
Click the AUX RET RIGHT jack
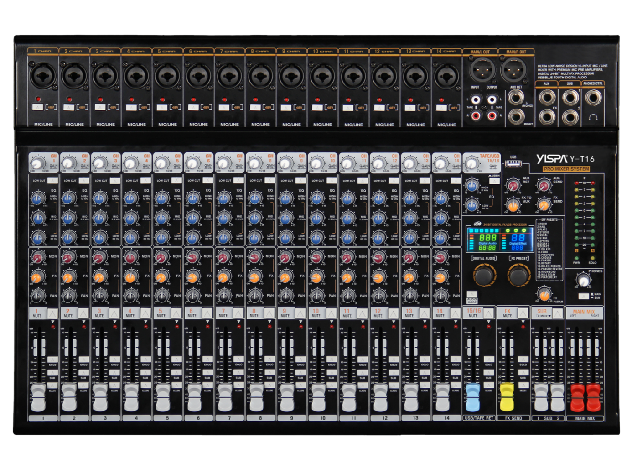(x=516, y=116)
